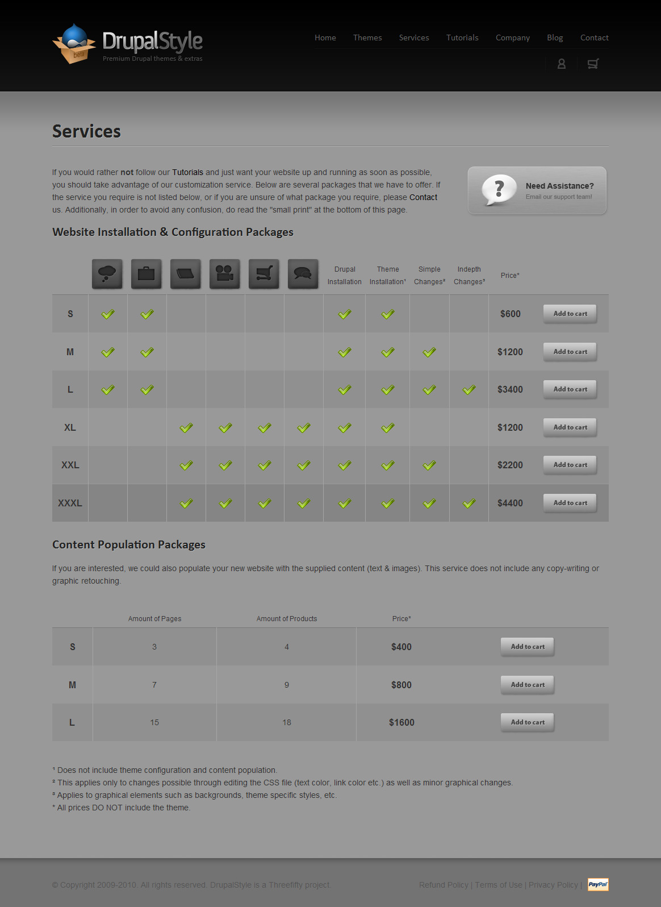661x907 pixels.
Task: Click the PayPal logo in footer
Action: (x=598, y=884)
